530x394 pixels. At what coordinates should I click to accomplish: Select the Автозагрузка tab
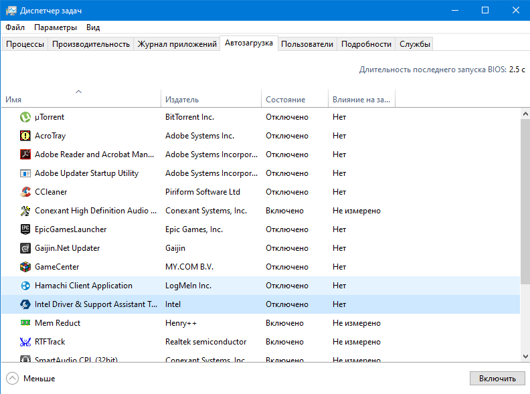249,43
